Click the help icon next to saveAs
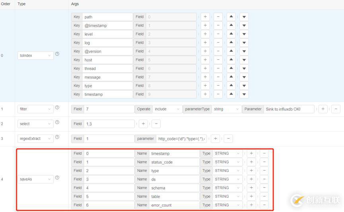This screenshot has width=344, height=212. click(x=57, y=177)
